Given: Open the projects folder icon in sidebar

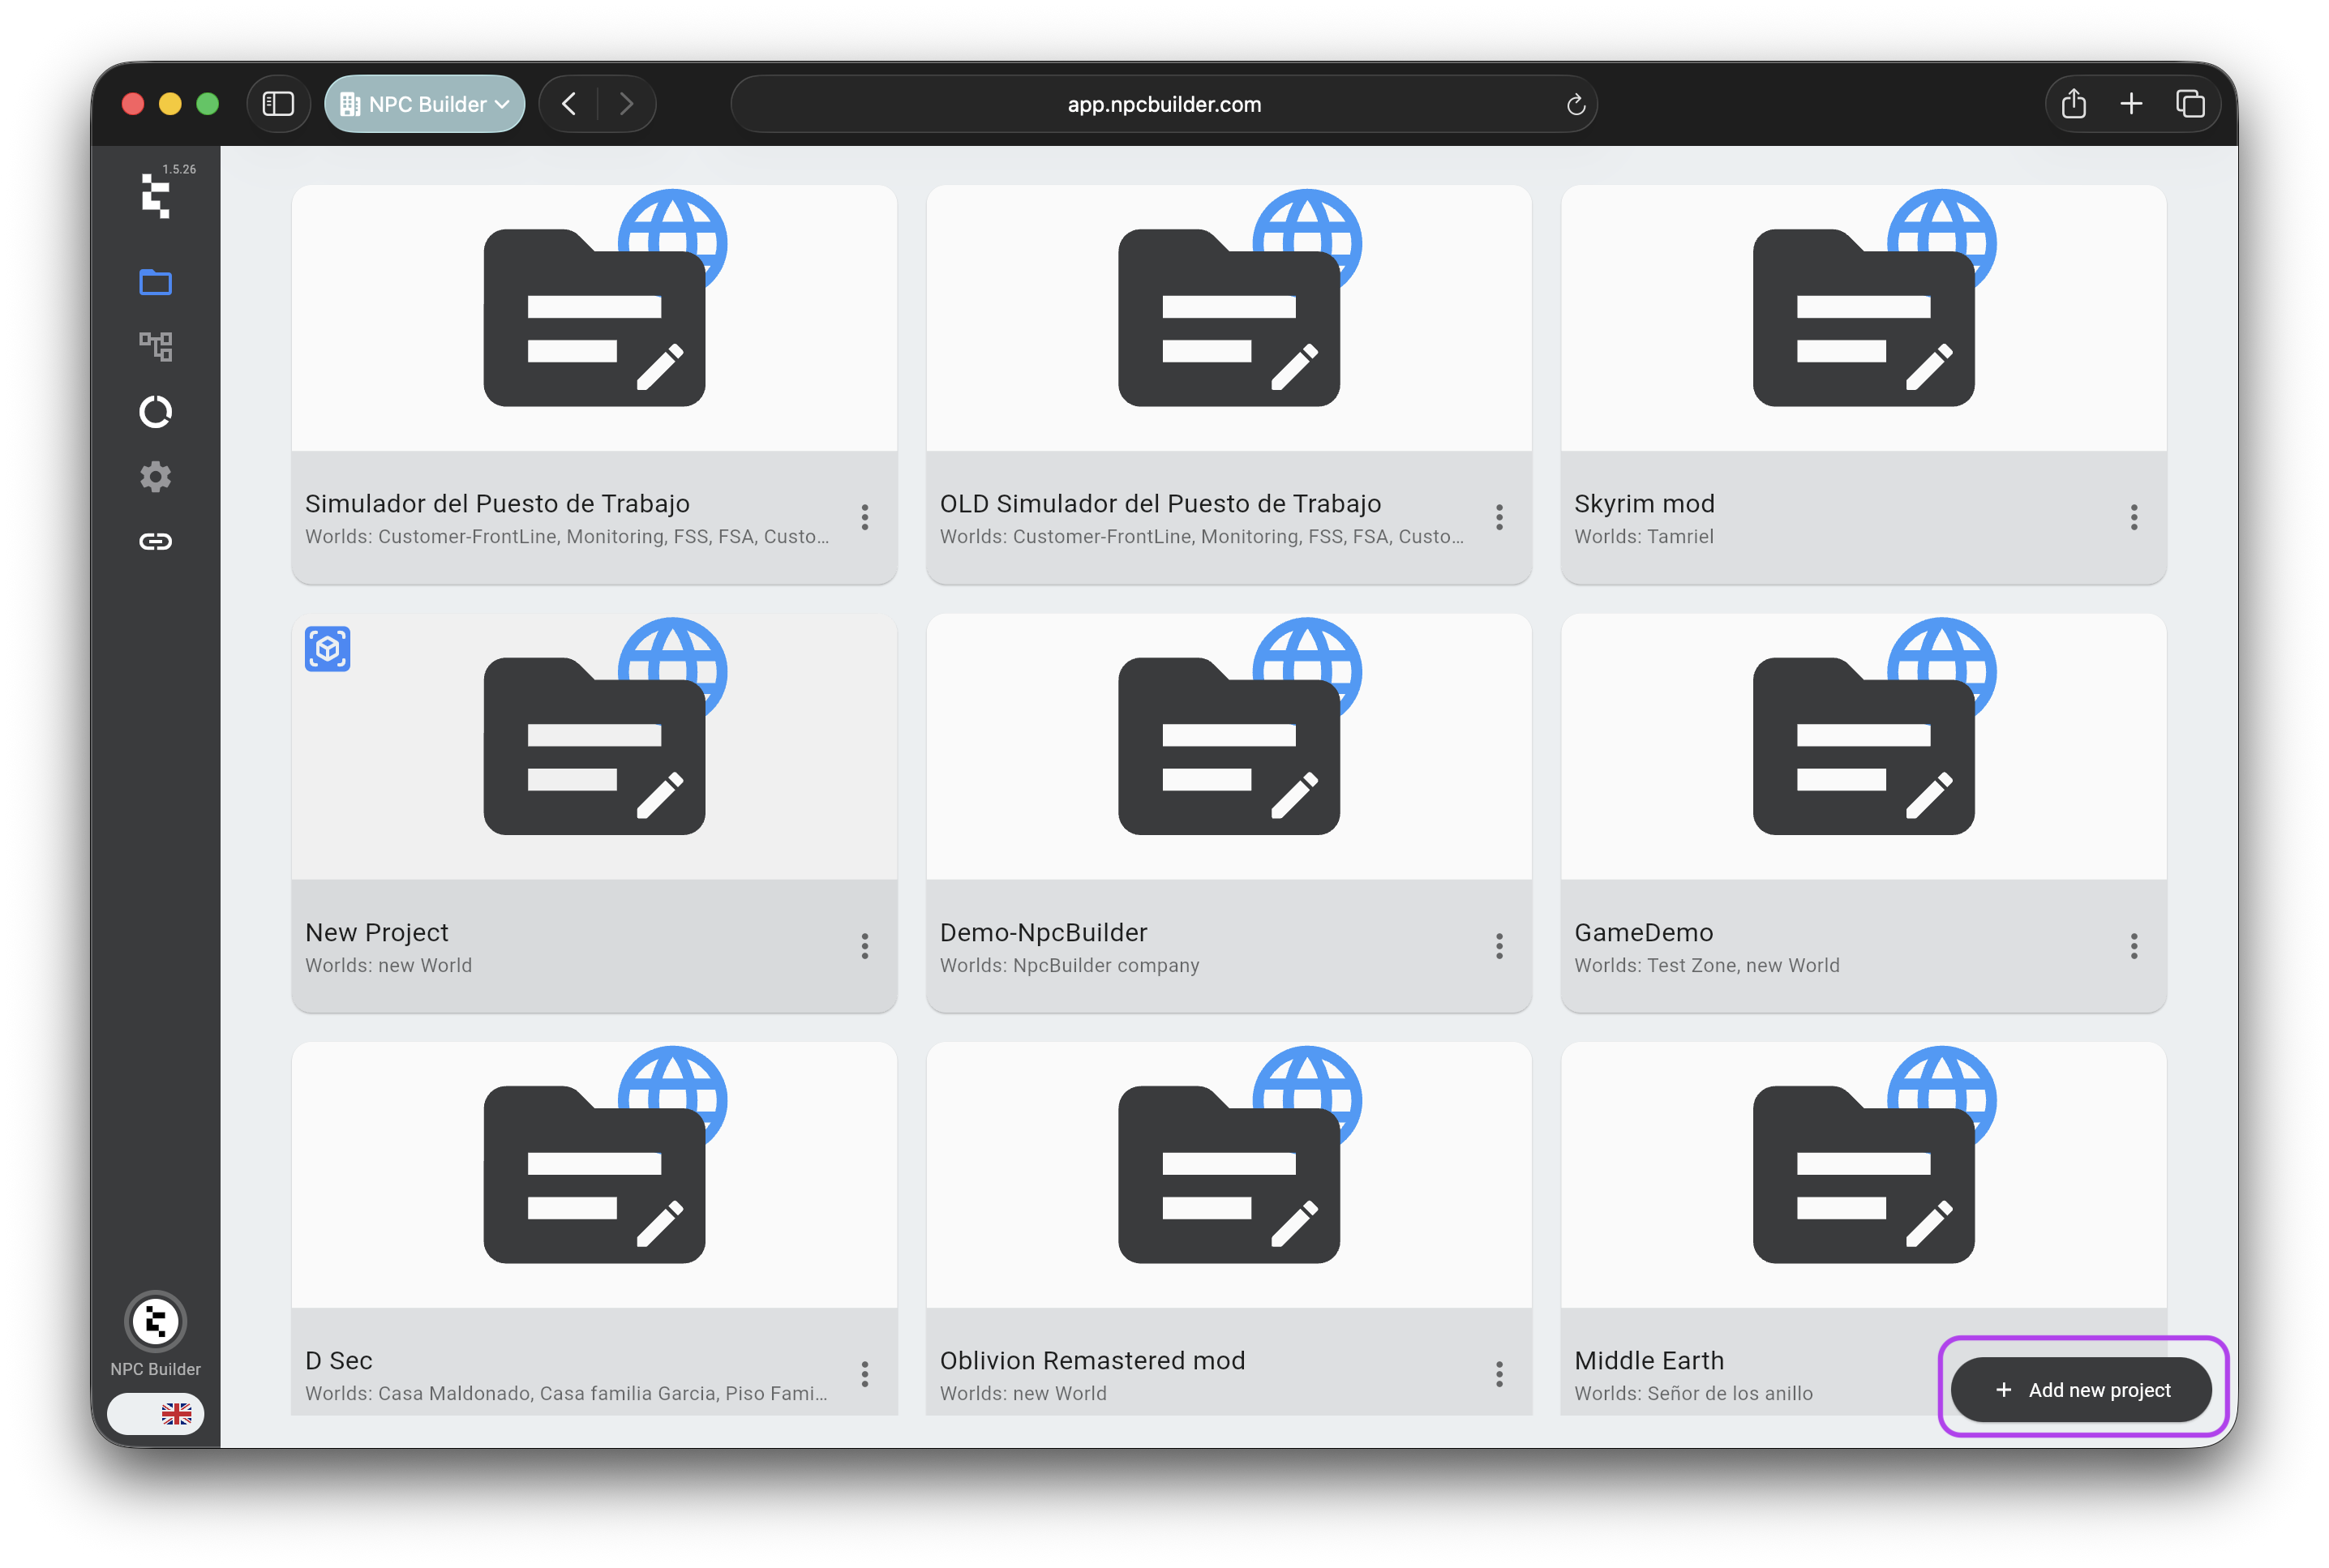Looking at the screenshot, I should (x=155, y=283).
